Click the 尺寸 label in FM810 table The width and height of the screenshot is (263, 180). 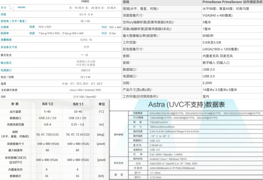coord(4,8)
